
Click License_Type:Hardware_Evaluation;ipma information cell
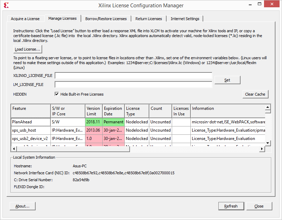coord(228,130)
